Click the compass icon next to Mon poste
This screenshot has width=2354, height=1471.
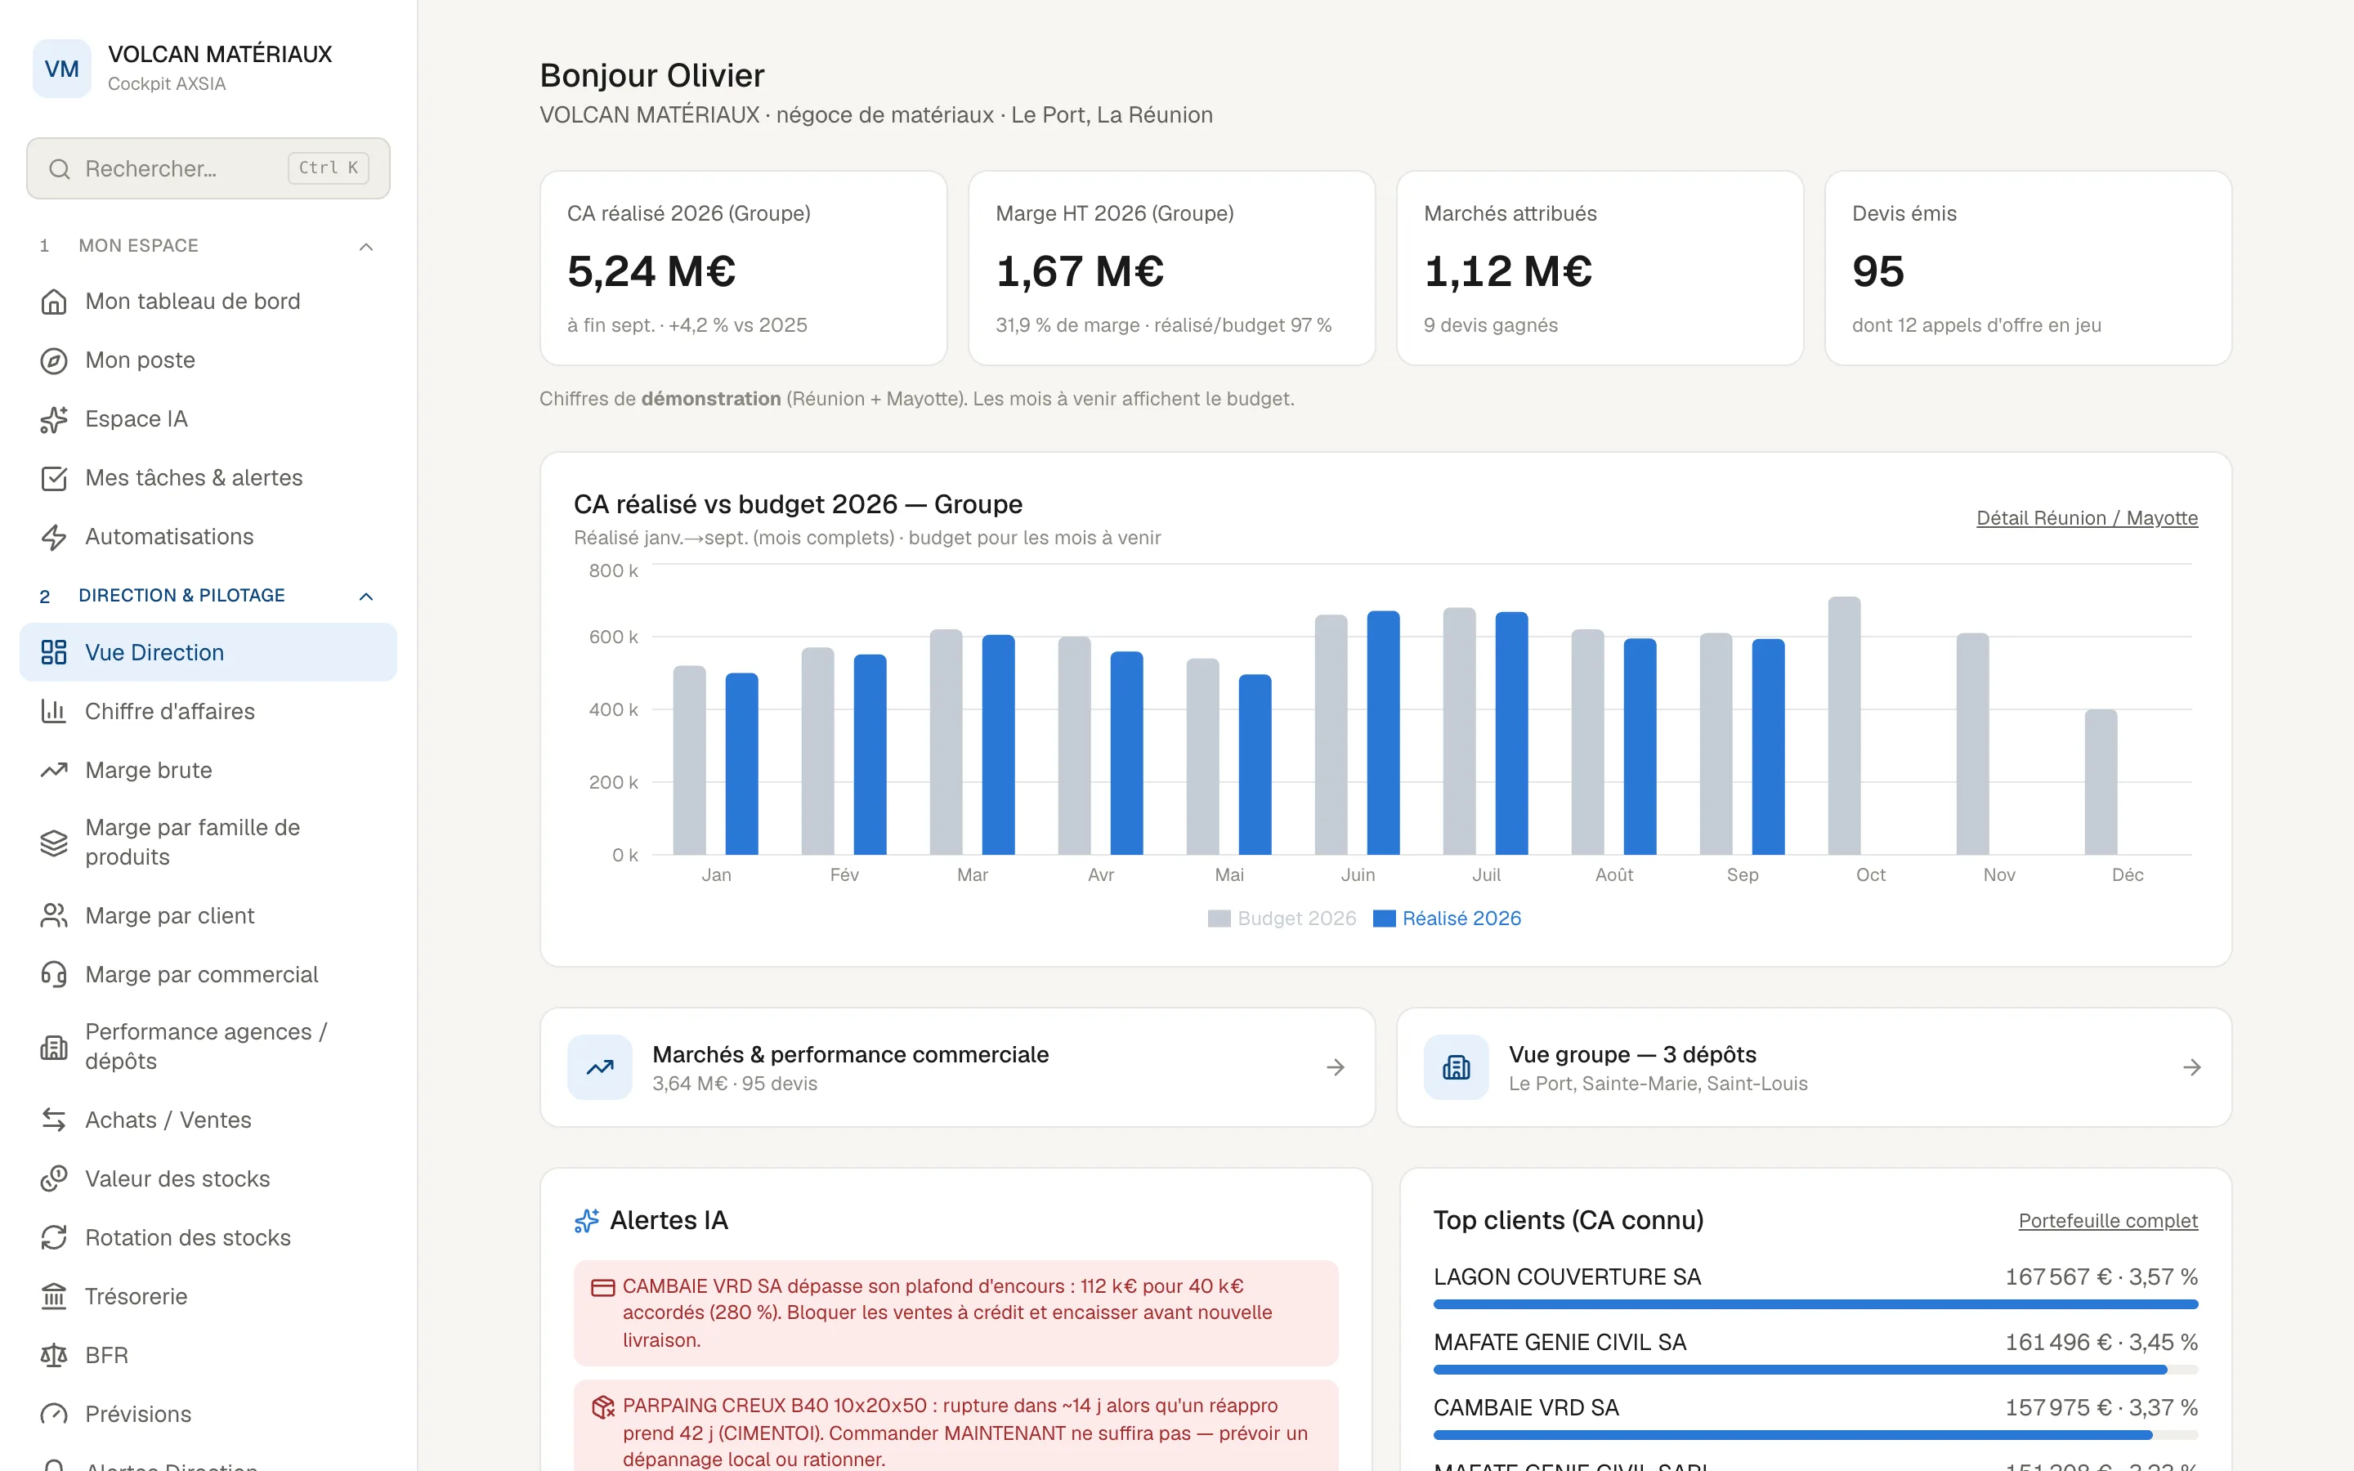(x=53, y=361)
